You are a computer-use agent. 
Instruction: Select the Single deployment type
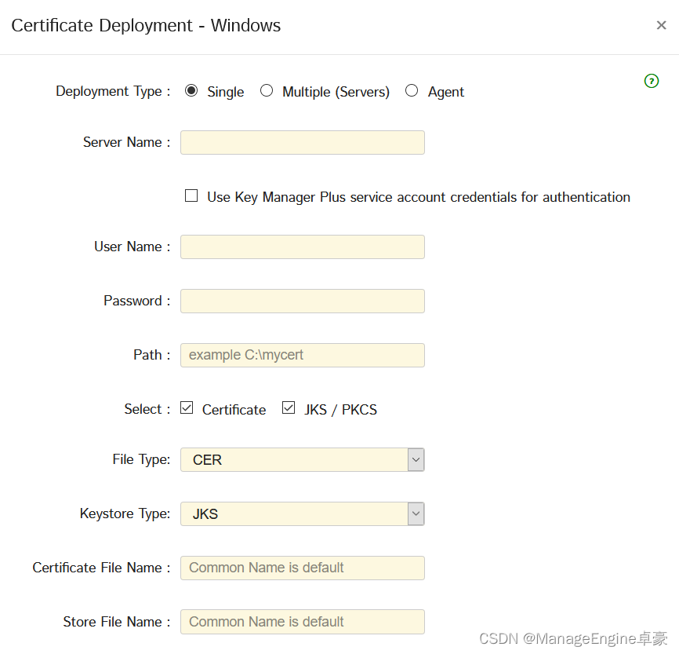point(191,90)
